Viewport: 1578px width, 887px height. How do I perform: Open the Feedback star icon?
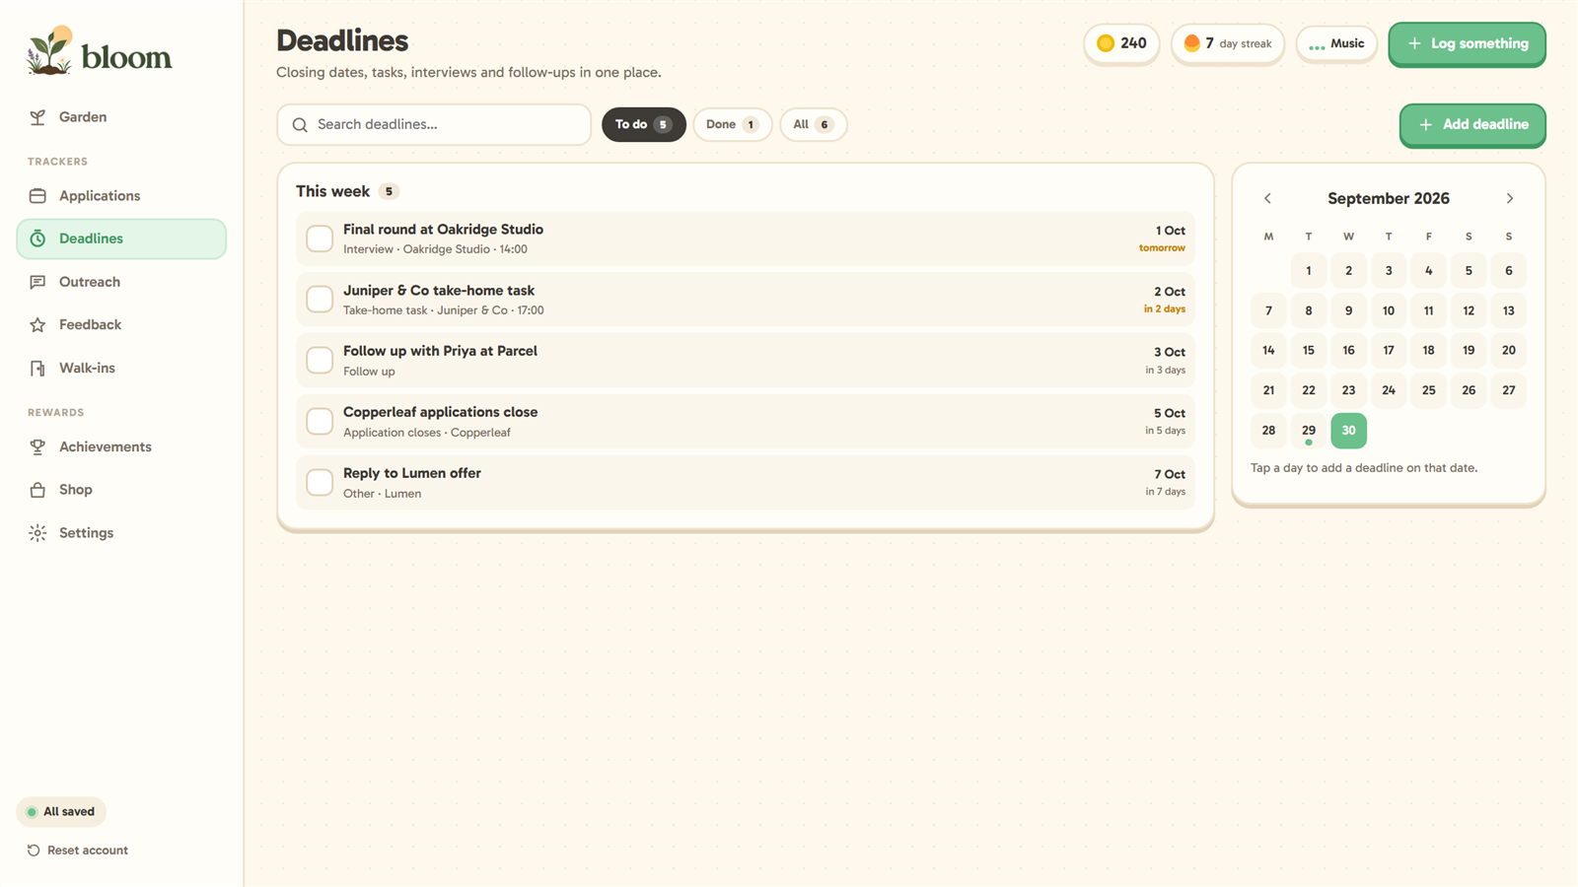[x=37, y=324]
